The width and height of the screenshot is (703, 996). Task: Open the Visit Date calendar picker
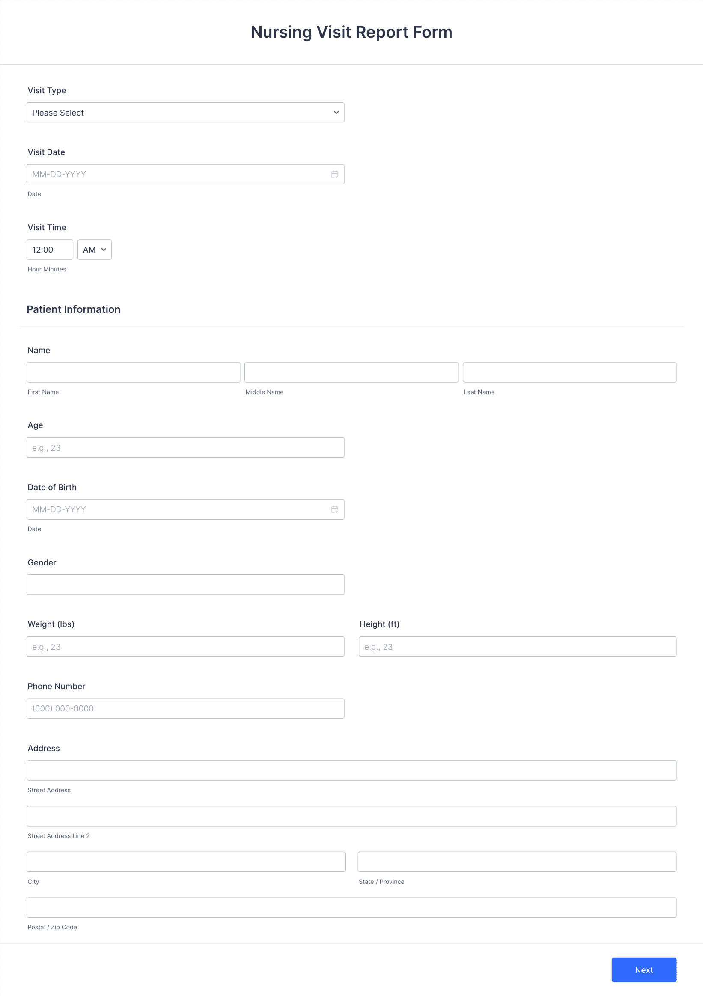coord(334,174)
